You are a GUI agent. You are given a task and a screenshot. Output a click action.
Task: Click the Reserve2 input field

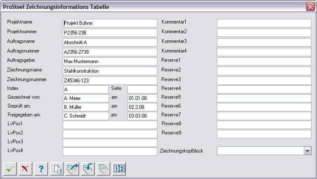tap(264, 71)
